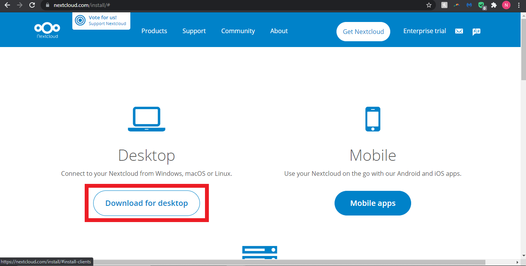Click the browser forward arrow
Image resolution: width=526 pixels, height=266 pixels.
tap(20, 5)
